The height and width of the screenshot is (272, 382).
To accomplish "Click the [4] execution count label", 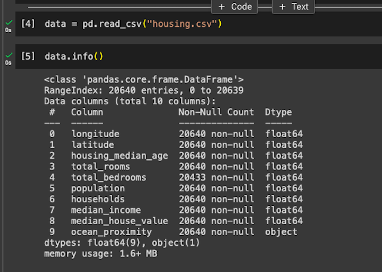I will (x=28, y=24).
